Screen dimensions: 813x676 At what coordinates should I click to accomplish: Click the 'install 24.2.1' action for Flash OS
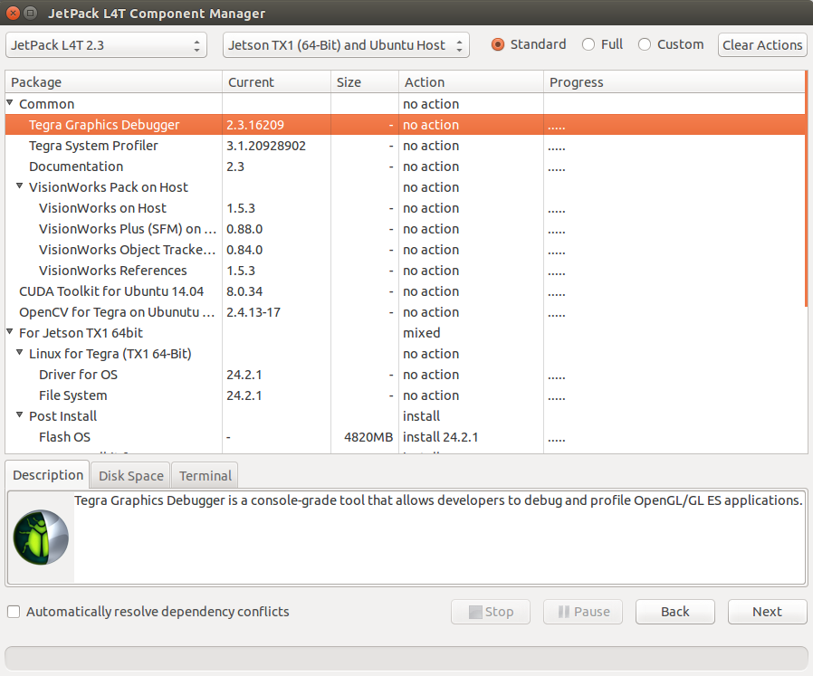coord(440,437)
